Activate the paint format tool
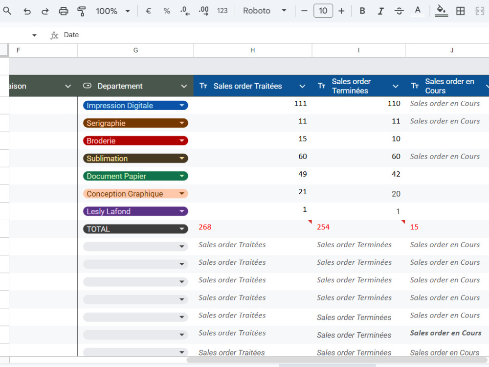Screen dimensions: 489x367 click(x=81, y=11)
